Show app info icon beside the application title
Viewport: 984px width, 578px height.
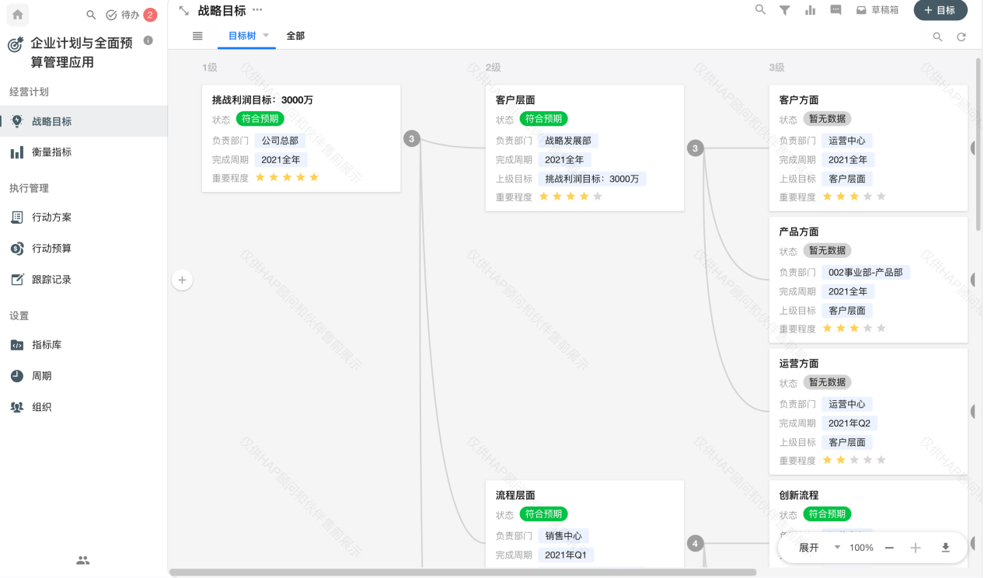click(x=148, y=40)
